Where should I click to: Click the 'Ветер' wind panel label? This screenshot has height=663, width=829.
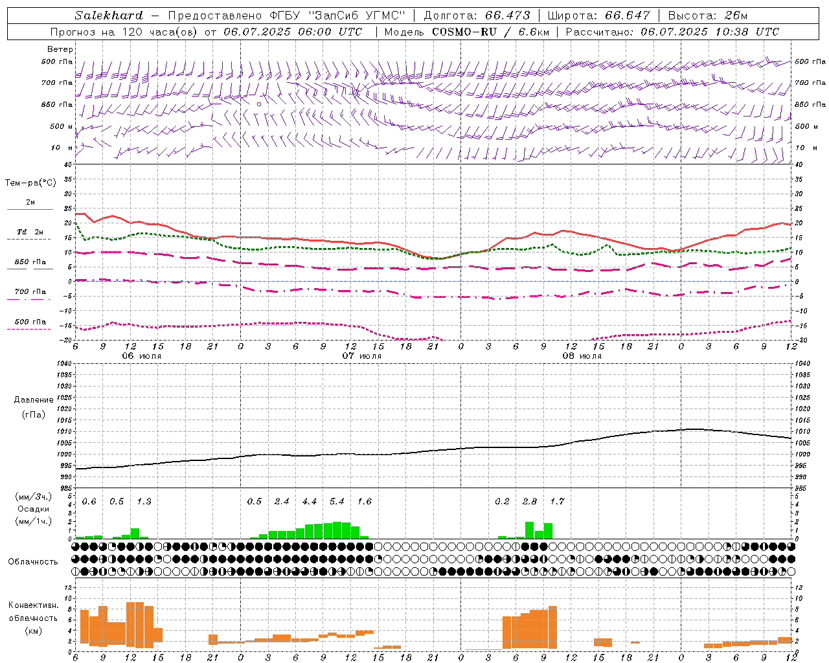point(60,49)
